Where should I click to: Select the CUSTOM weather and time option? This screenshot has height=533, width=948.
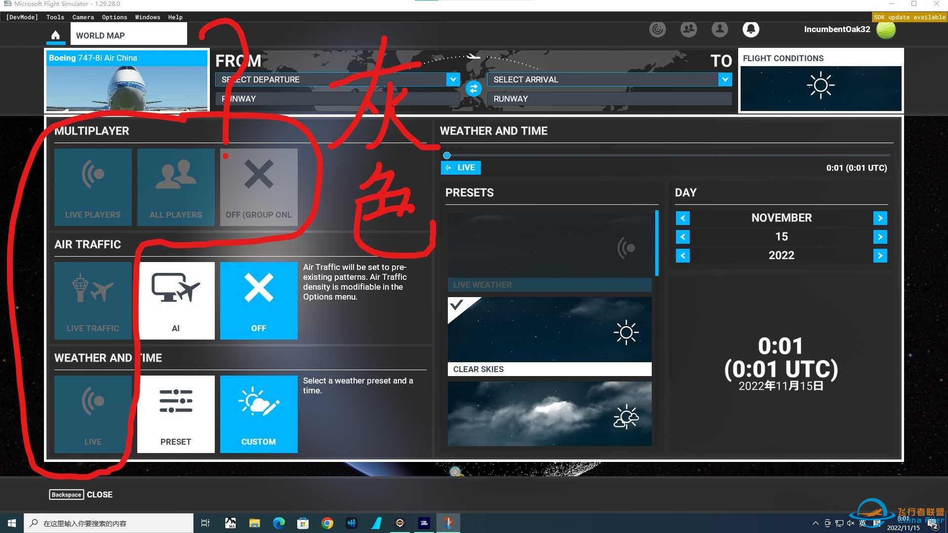(258, 414)
